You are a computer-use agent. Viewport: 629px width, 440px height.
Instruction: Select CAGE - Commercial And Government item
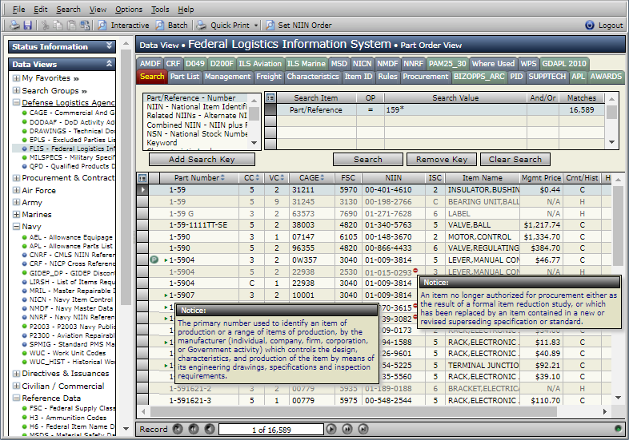pyautogui.click(x=71, y=113)
